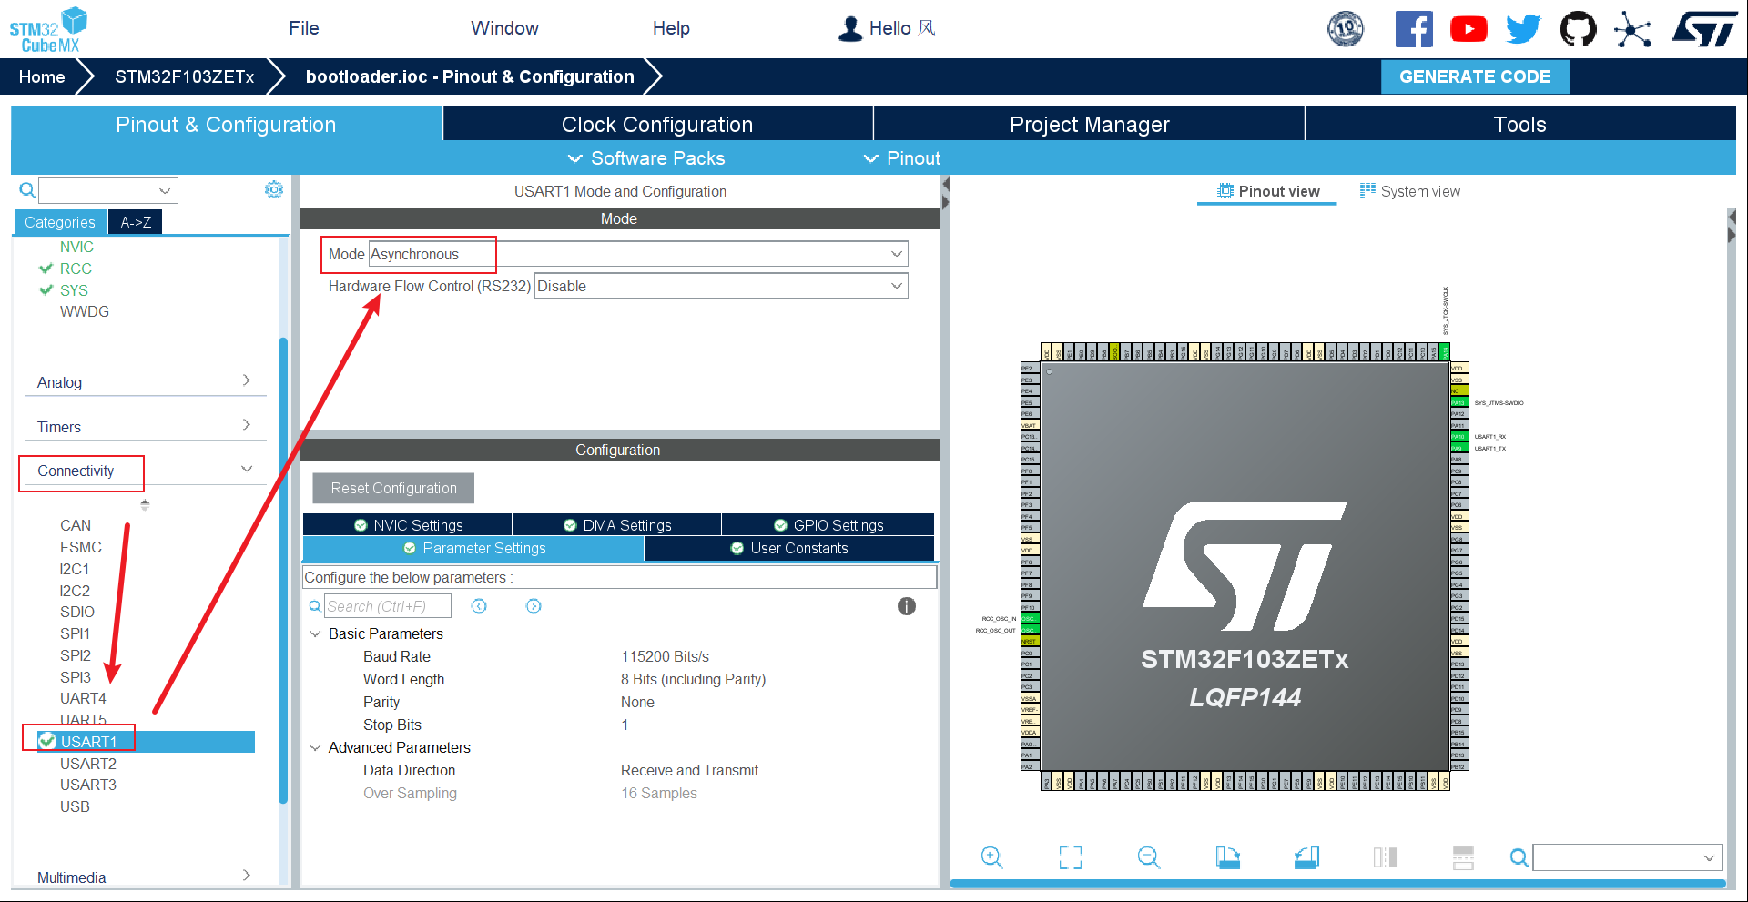Screen dimensions: 1748x902
Task: Click the STM32CubeMX logo
Action: (48, 29)
